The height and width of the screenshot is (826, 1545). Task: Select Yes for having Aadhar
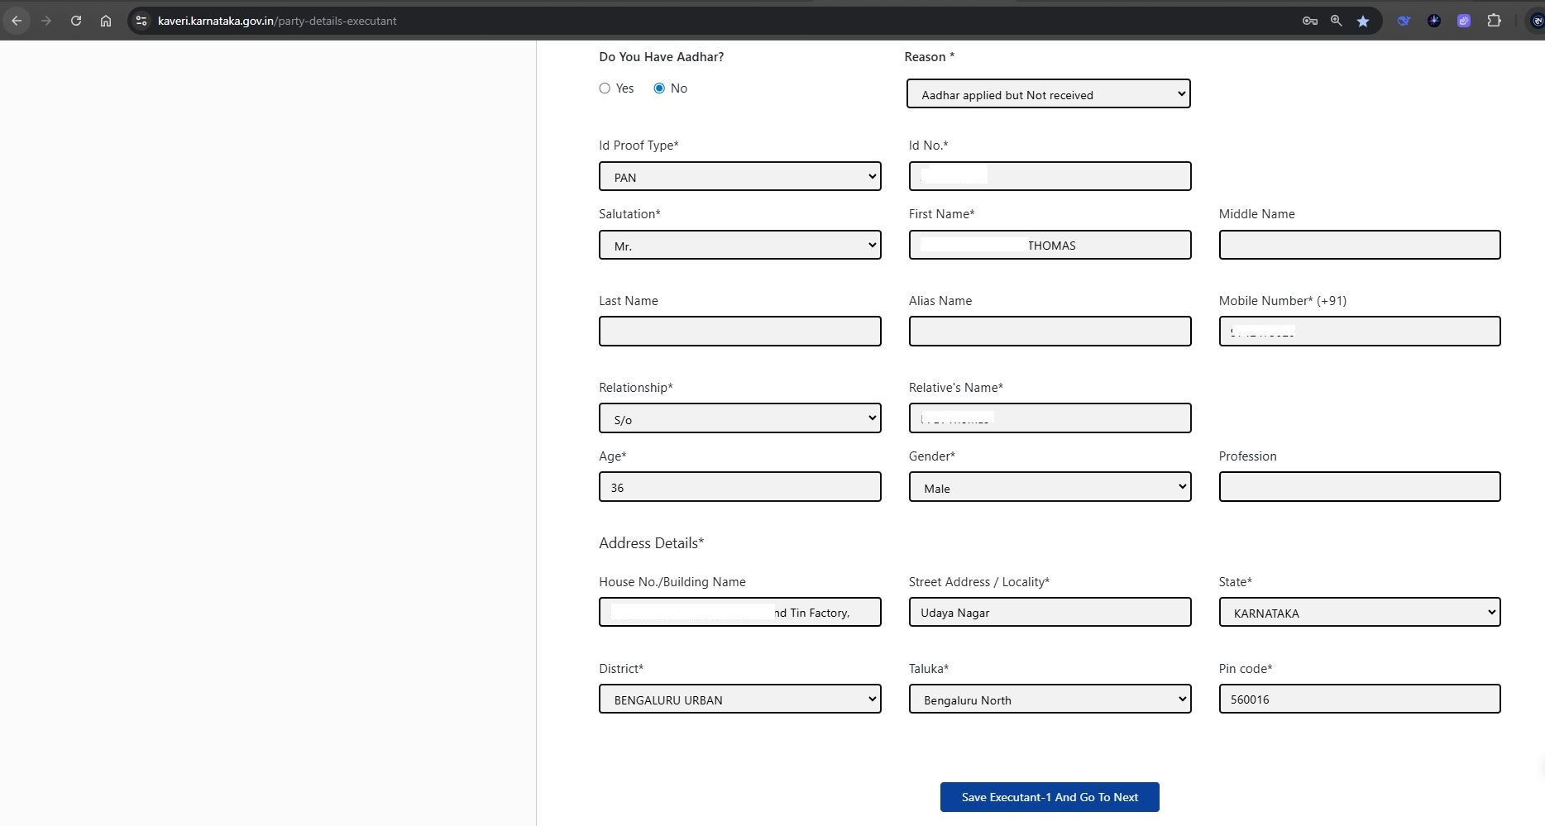point(605,88)
